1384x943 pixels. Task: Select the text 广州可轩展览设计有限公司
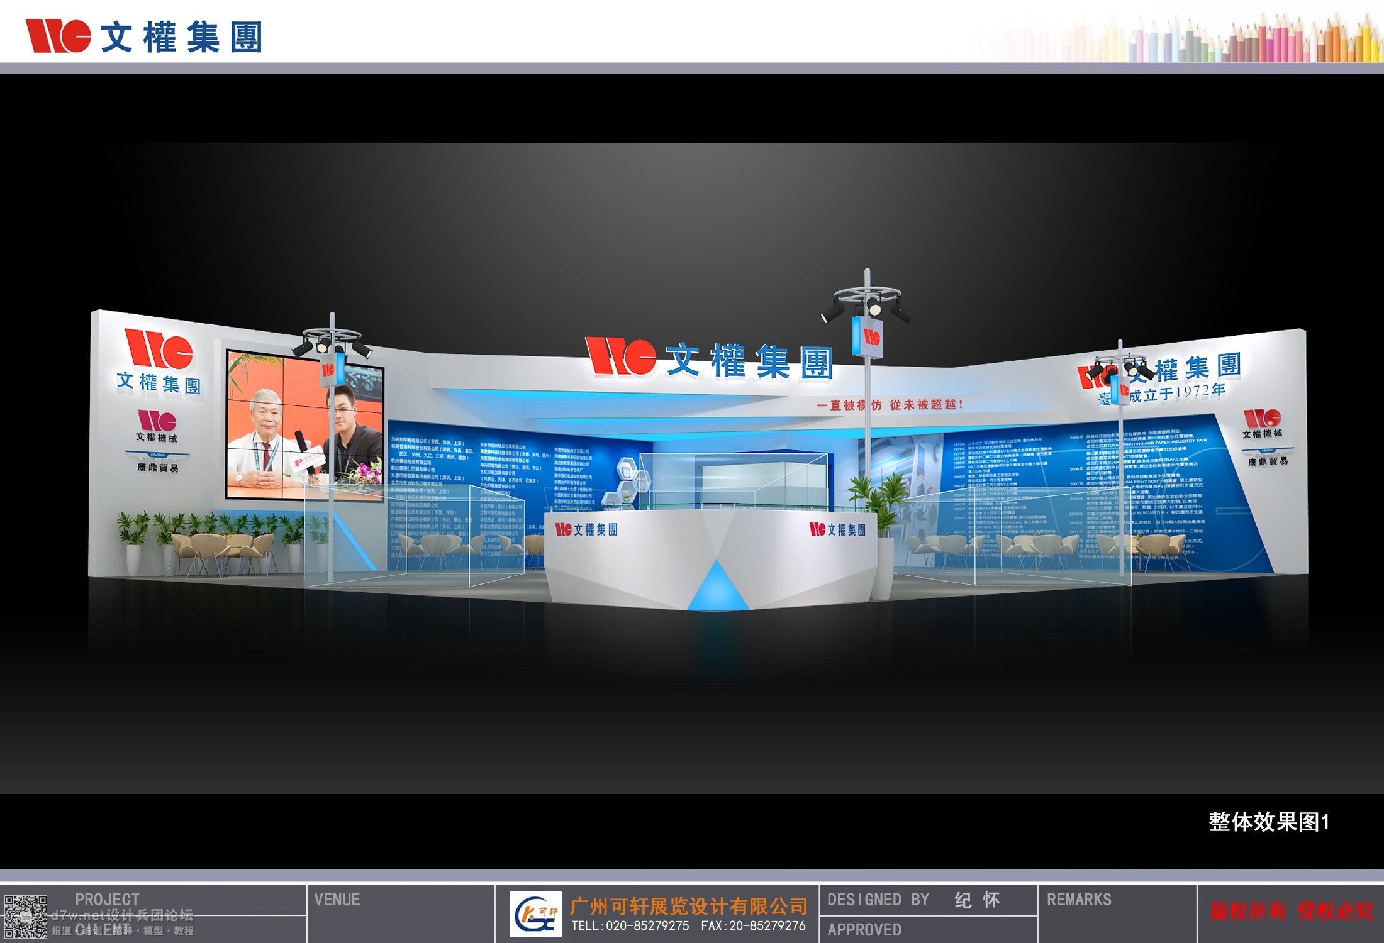689,906
